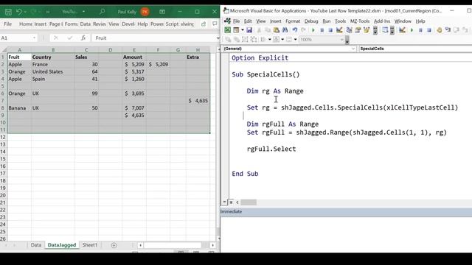Click inside the Immediate window pane
The image size is (472, 265).
click(346, 234)
